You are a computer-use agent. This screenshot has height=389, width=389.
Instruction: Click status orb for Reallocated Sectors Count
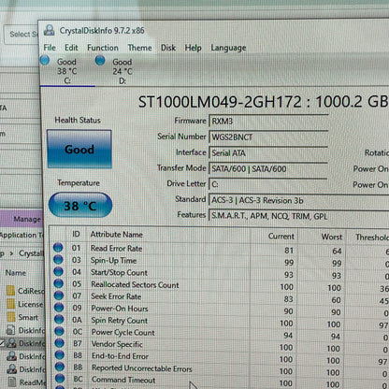tap(58, 283)
